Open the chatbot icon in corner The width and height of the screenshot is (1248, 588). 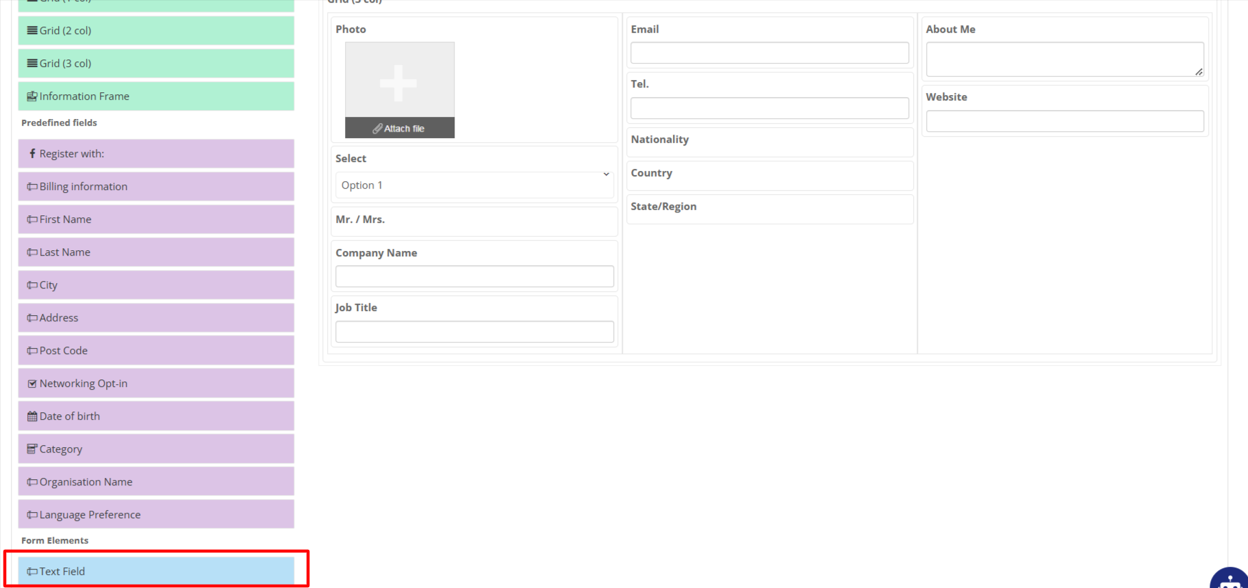pyautogui.click(x=1230, y=580)
